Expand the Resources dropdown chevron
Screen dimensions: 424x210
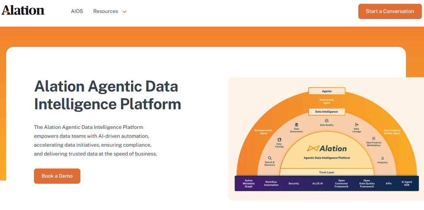(x=124, y=12)
